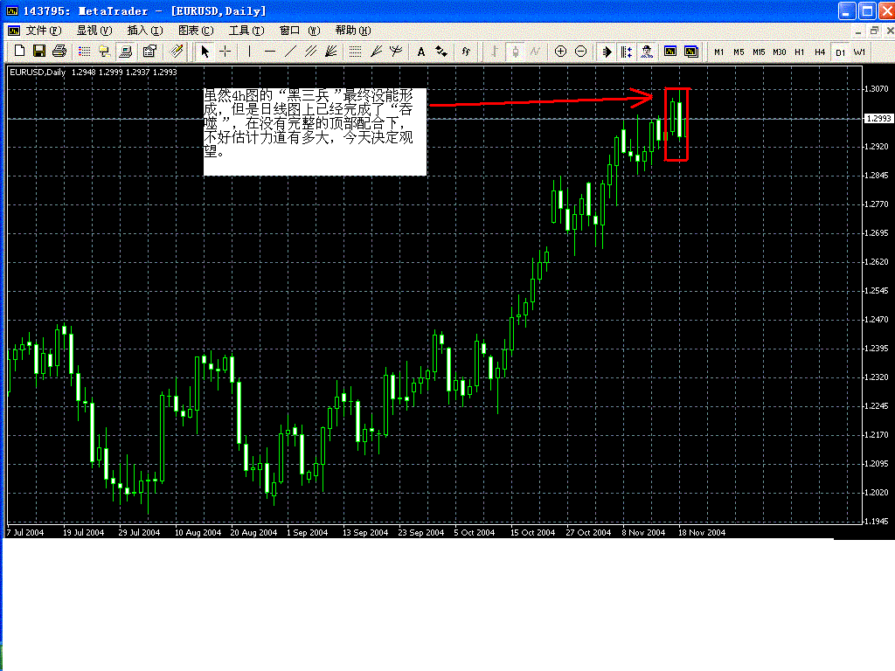The width and height of the screenshot is (895, 671).
Task: Click the white Chinese annotation text box
Action: (x=315, y=132)
